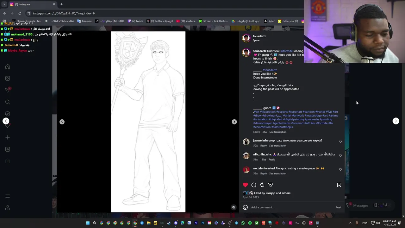Reload the page in the browser
The image size is (405, 228).
[20, 13]
